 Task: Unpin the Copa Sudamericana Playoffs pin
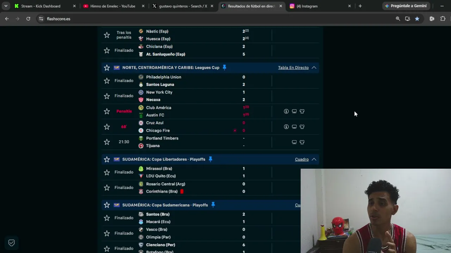tap(213, 205)
